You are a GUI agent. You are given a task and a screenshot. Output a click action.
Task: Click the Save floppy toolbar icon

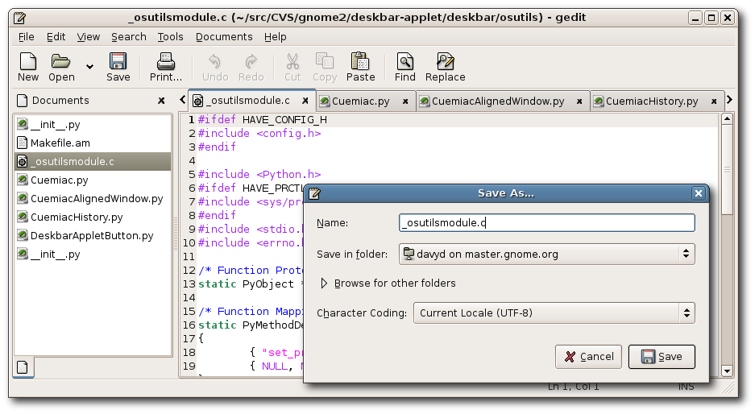tap(118, 62)
